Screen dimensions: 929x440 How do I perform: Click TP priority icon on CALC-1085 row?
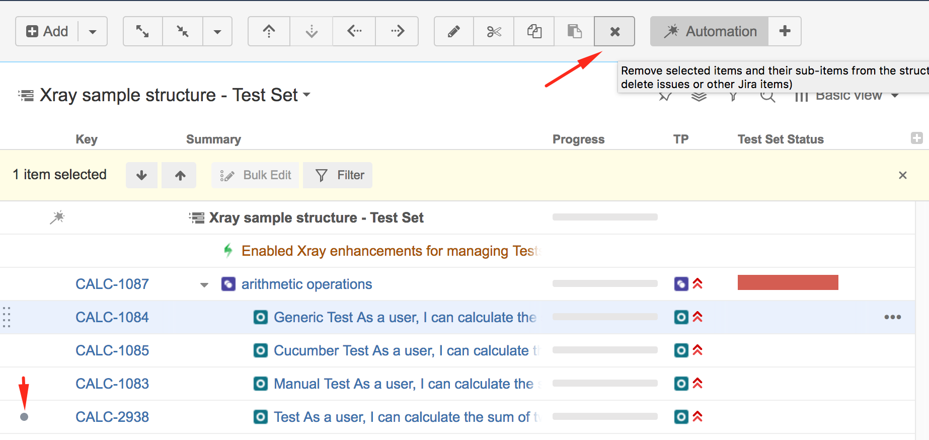[698, 350]
